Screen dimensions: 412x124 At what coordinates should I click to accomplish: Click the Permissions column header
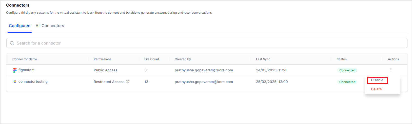(102, 59)
